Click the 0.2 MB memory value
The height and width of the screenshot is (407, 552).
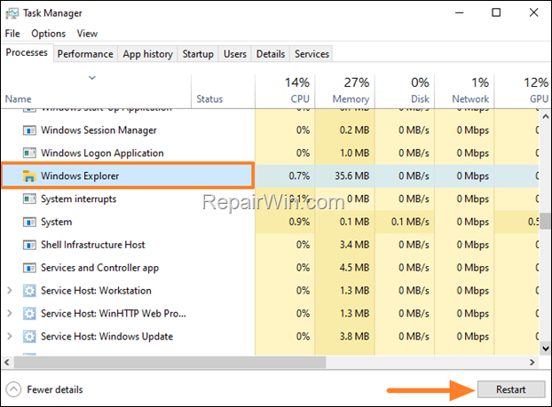pyautogui.click(x=354, y=130)
